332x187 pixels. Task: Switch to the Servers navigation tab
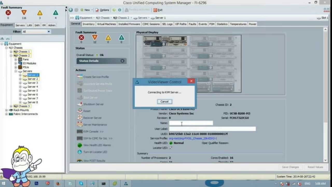[x=20, y=25]
